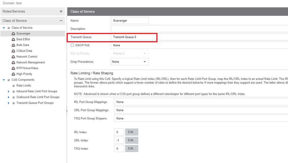Screen dimensions: 288x163
Task: Collapse the CoS Components tree node
Action: click(4, 80)
